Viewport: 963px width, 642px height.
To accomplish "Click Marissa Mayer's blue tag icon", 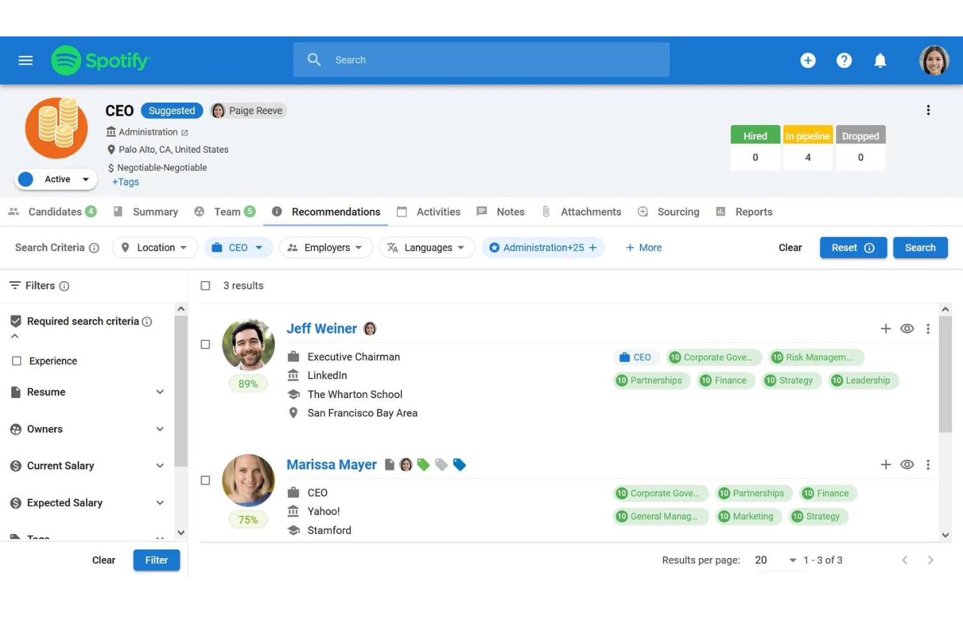I will click(x=459, y=464).
